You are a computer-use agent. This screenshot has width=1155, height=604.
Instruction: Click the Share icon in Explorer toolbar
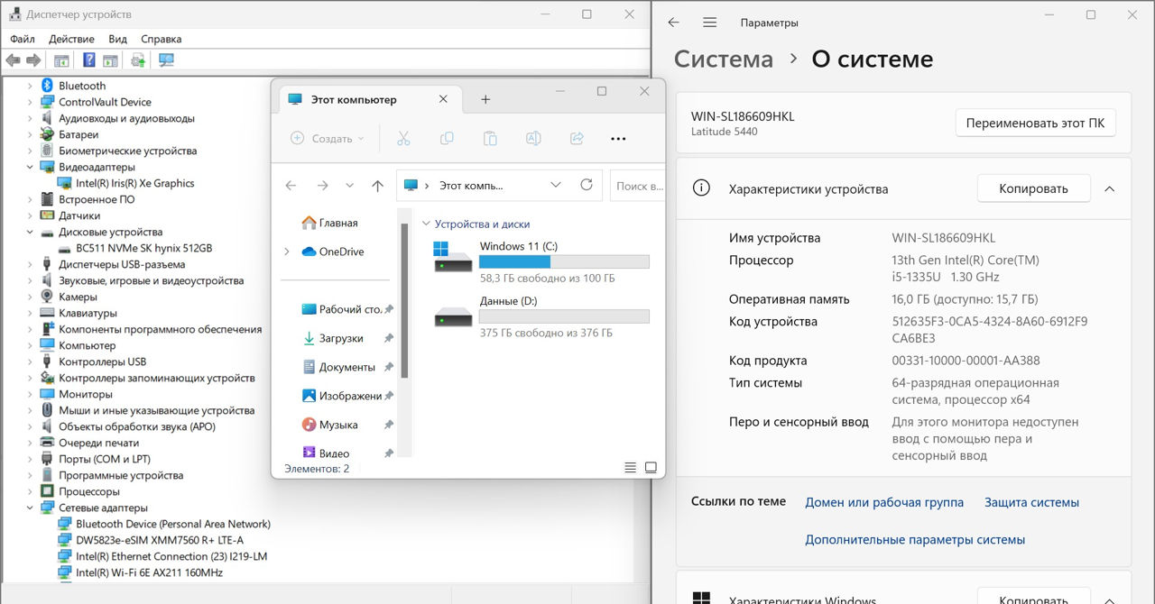(577, 139)
